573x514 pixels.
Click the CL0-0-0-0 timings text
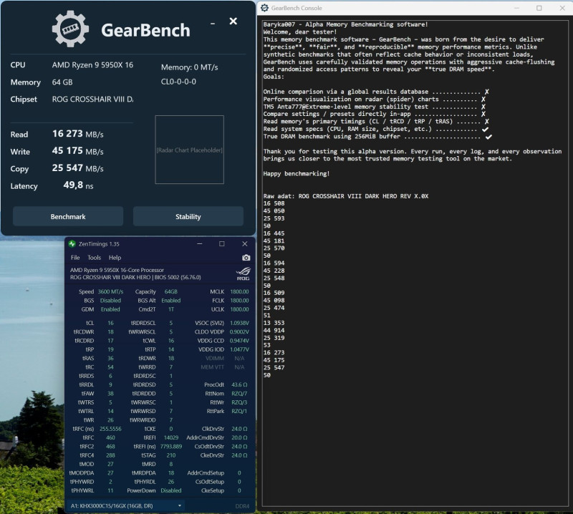178,82
